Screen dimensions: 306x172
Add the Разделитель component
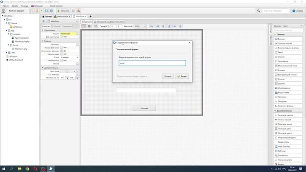(288, 142)
